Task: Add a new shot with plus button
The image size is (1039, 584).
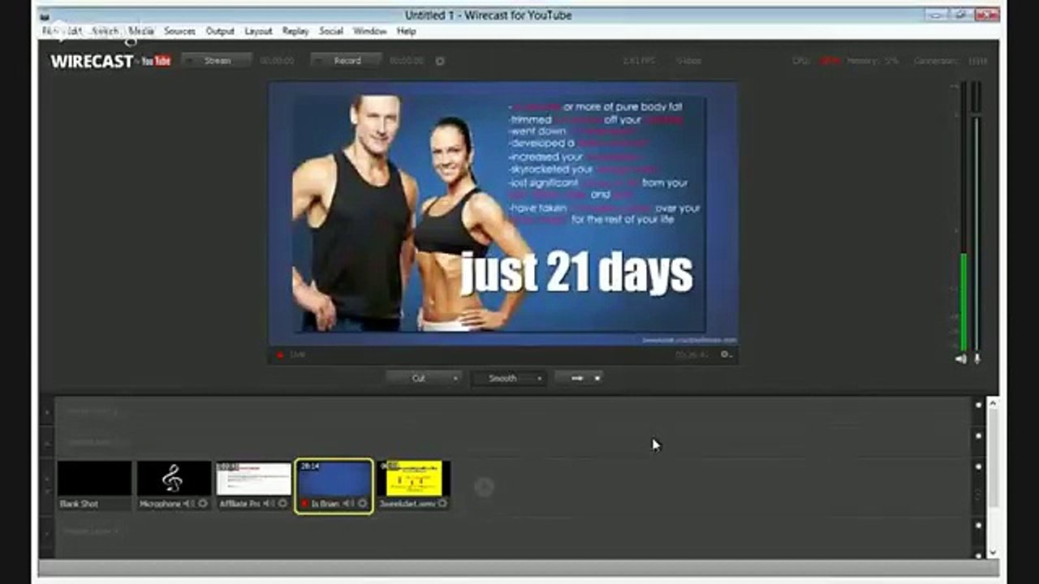Action: tap(484, 487)
